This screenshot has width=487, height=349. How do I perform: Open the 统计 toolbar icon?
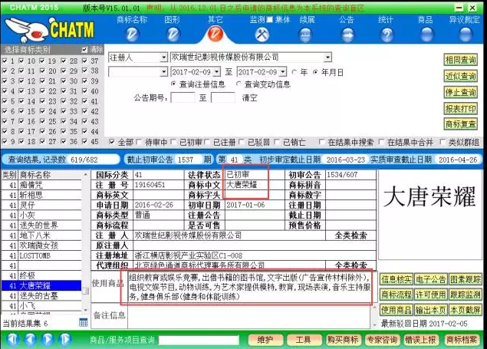point(386,35)
